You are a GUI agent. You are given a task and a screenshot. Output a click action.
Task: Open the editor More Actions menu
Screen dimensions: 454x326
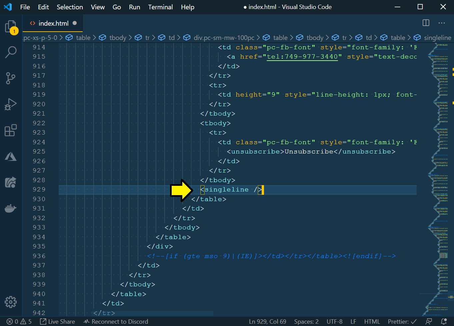442,23
